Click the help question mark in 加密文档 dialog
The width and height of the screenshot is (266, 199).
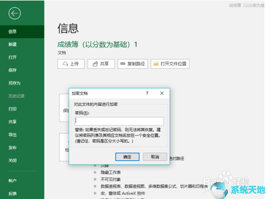pyautogui.click(x=147, y=93)
